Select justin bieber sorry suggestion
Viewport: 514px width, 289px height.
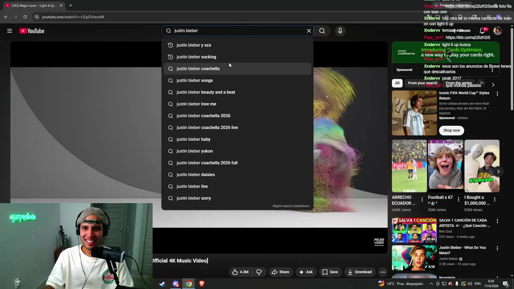pyautogui.click(x=237, y=198)
